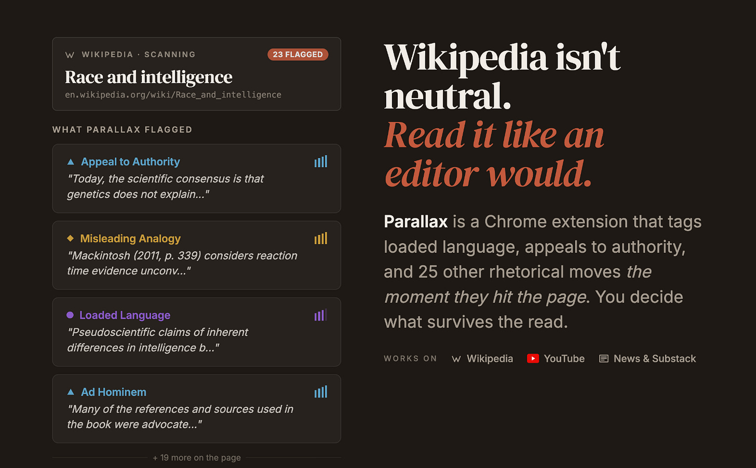Click the 23 FLAGGED badge
This screenshot has width=756, height=468.
click(x=298, y=54)
